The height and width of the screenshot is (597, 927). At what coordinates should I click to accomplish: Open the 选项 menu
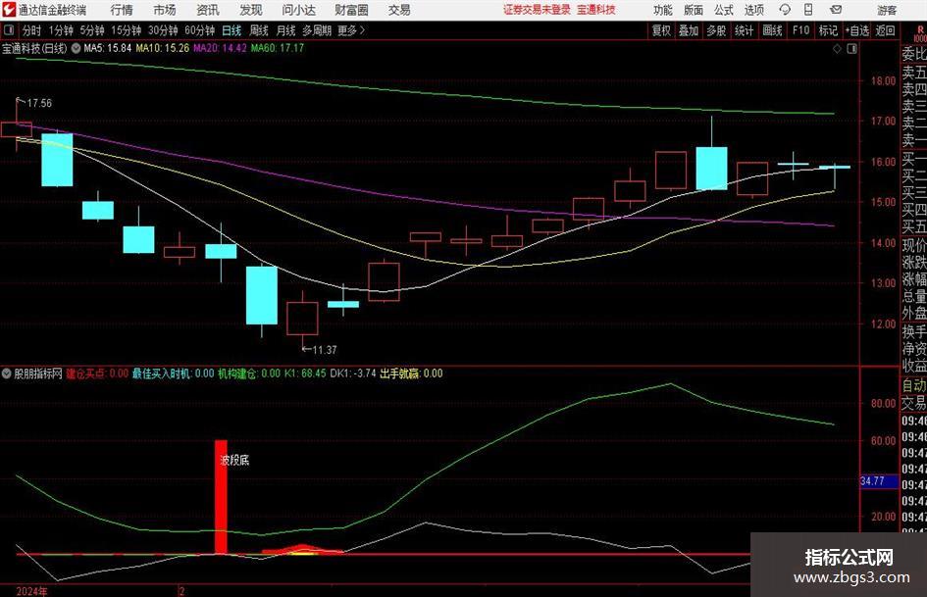[753, 10]
